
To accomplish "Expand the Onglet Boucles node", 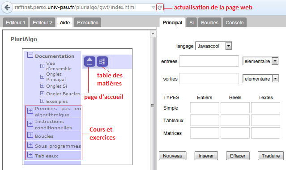I will point(42,93).
